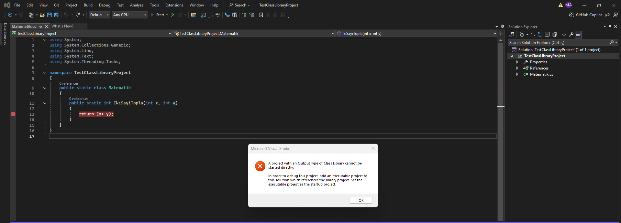This screenshot has width=621, height=223.
Task: Click View Code icon in Solution Explorer
Action: click(x=564, y=35)
